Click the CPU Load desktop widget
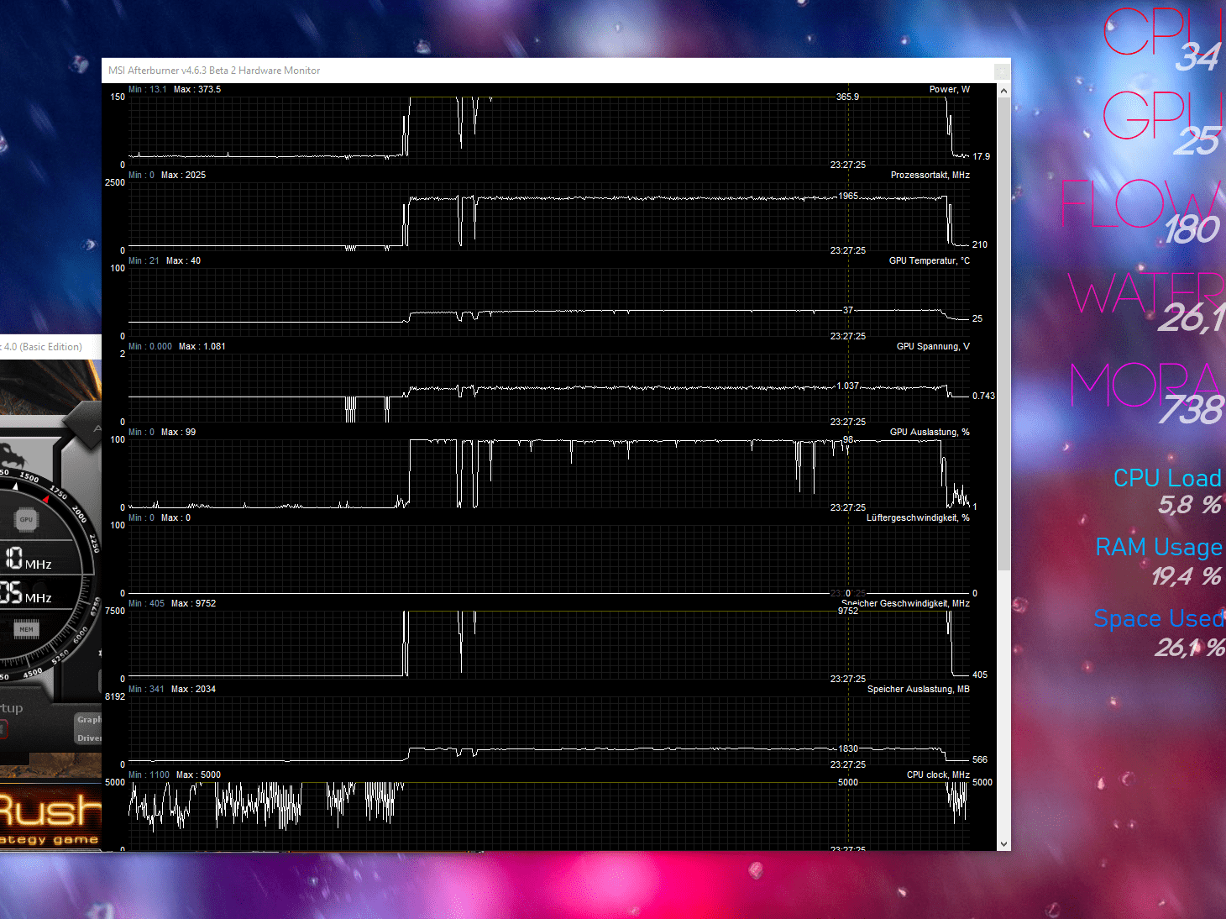 [1167, 491]
